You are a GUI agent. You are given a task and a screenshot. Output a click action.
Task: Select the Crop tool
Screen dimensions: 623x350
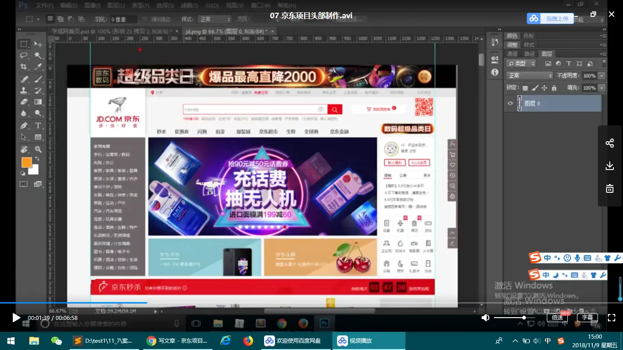(x=24, y=67)
